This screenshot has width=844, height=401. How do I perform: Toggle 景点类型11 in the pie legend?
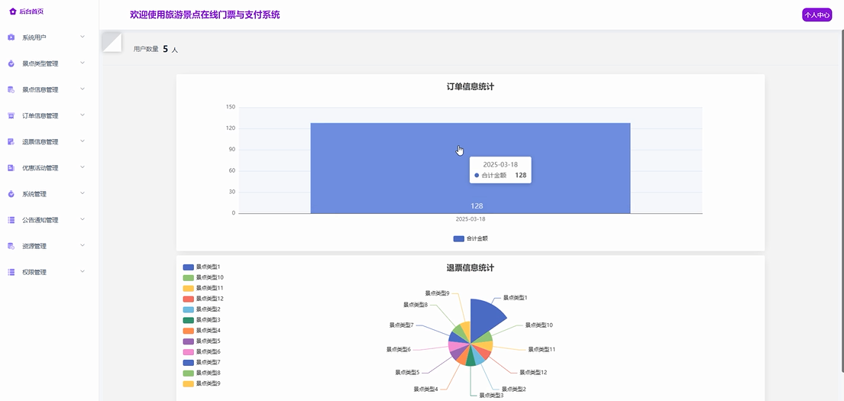click(x=203, y=289)
